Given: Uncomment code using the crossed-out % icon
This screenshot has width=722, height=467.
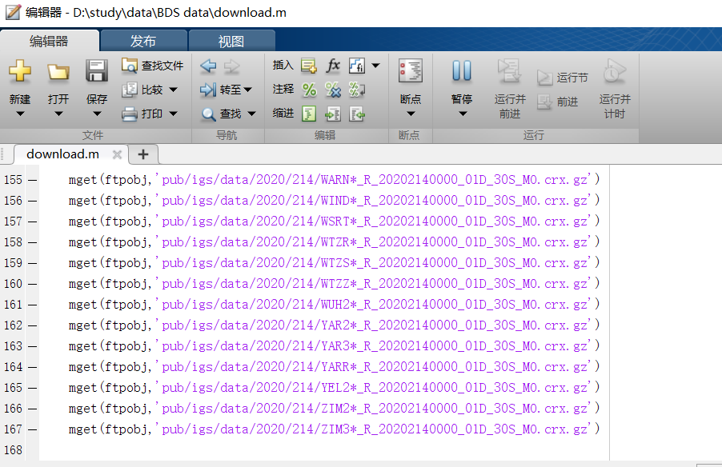Looking at the screenshot, I should [333, 90].
